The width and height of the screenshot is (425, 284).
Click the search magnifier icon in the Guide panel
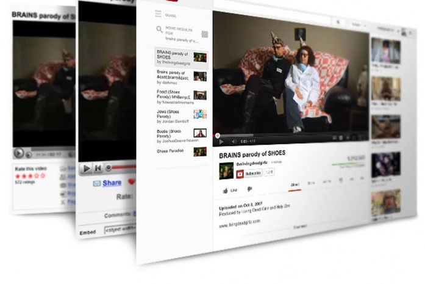pyautogui.click(x=159, y=30)
